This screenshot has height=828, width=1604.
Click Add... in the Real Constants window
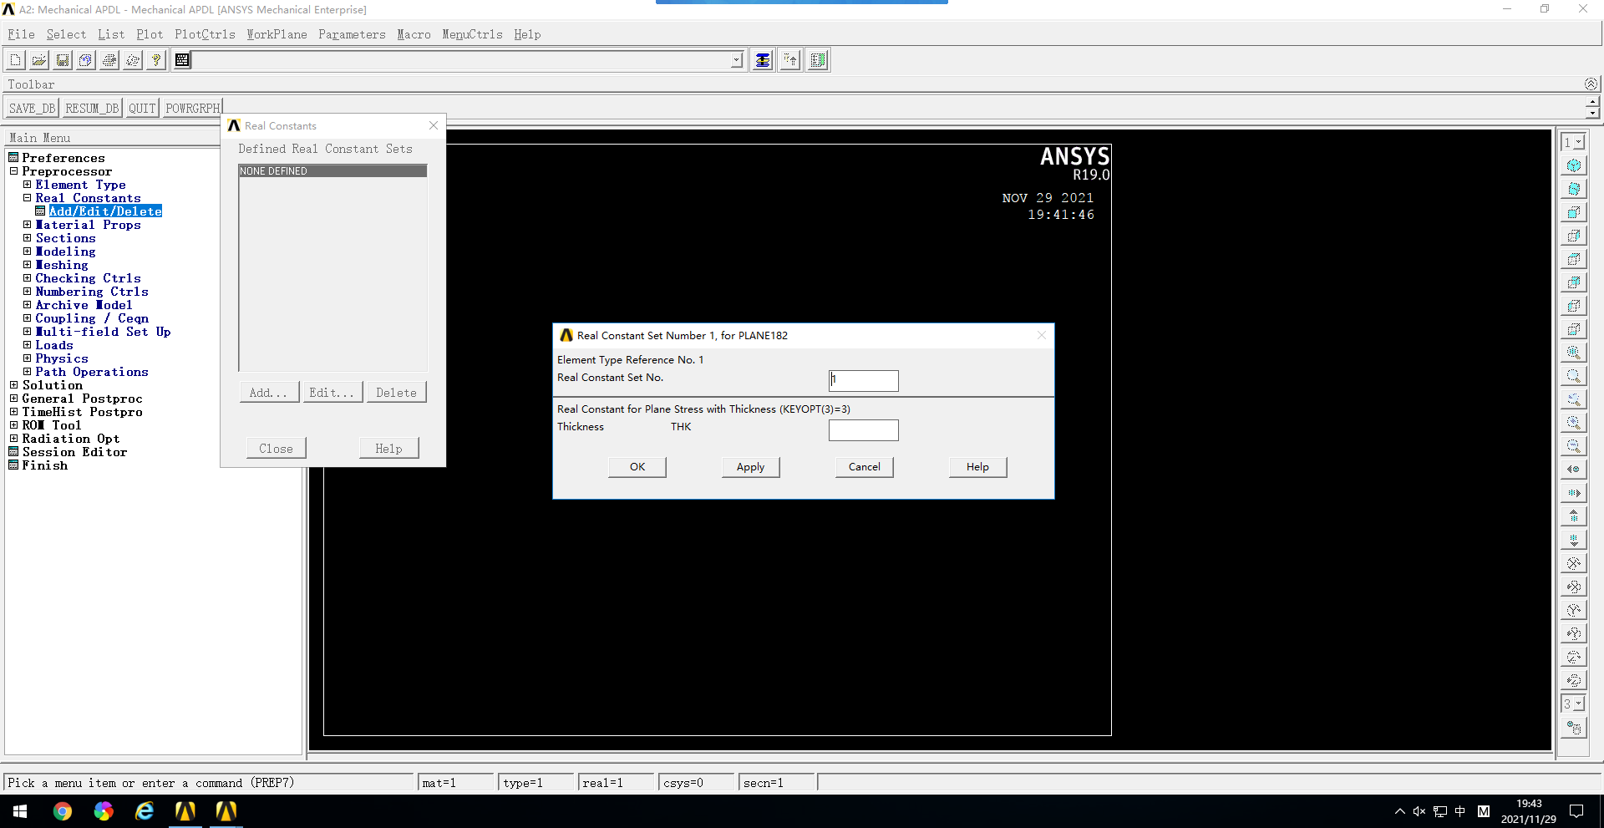tap(268, 392)
